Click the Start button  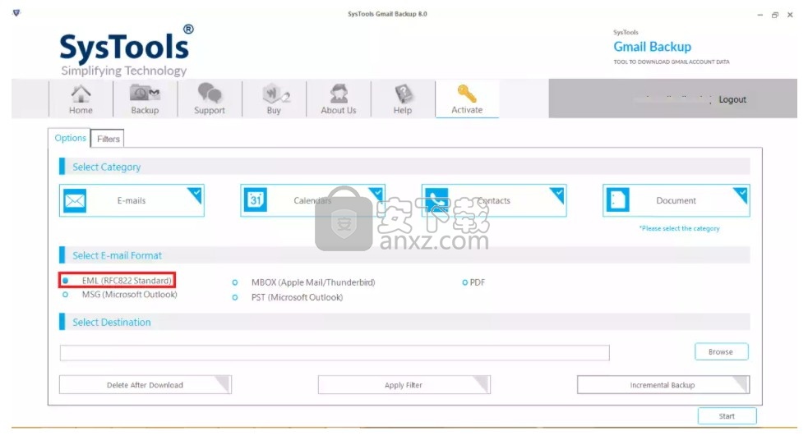pyautogui.click(x=727, y=416)
